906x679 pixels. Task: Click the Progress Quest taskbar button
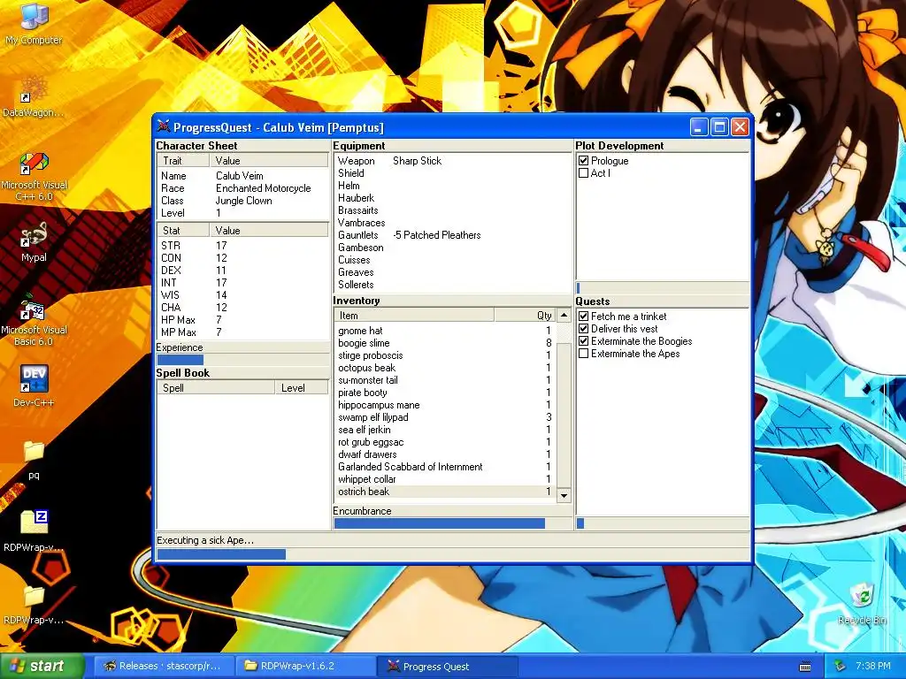(447, 667)
